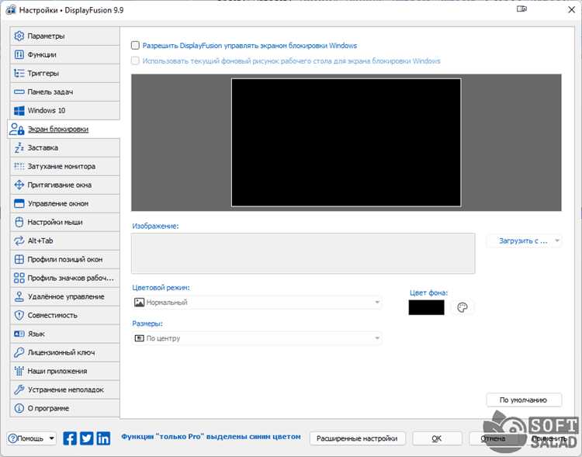
Task: Click the Профиль значков рабочего стола icon
Action: [19, 278]
